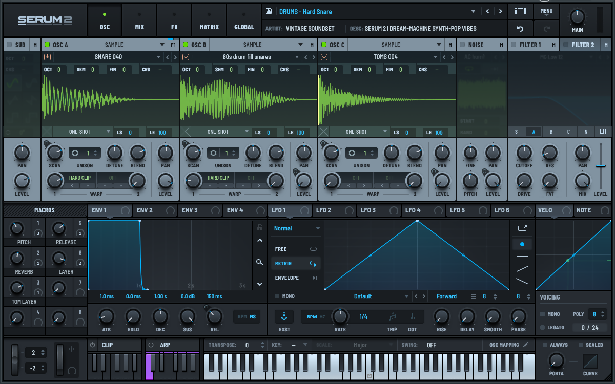Disable the OSC C enable toggle
This screenshot has width=615, height=384.
point(324,45)
